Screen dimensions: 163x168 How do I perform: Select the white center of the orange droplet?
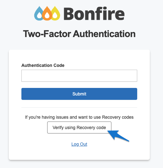[47, 15]
